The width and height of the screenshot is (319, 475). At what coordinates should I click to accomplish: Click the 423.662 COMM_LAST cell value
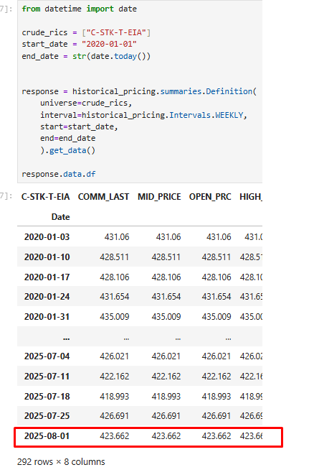115,436
